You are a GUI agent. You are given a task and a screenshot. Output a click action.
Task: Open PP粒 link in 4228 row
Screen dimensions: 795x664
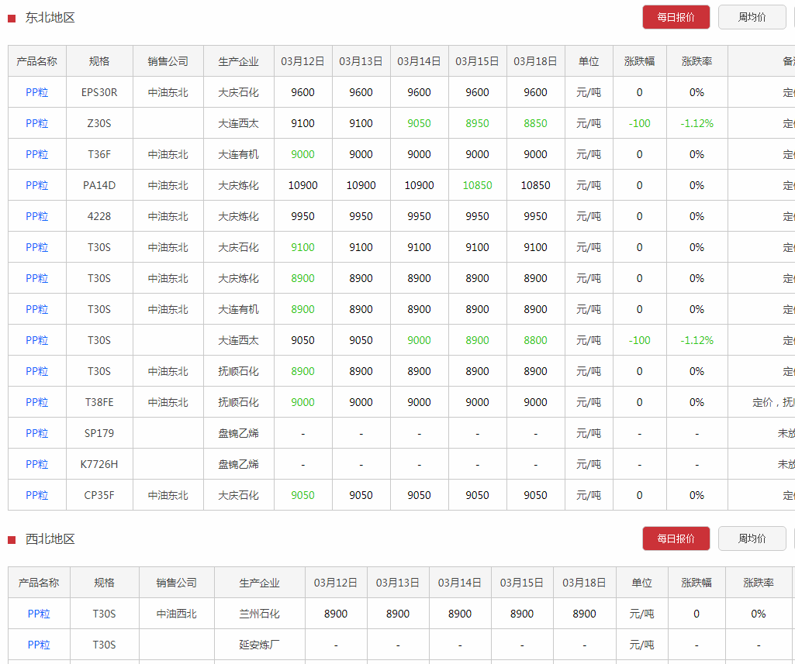pos(37,216)
